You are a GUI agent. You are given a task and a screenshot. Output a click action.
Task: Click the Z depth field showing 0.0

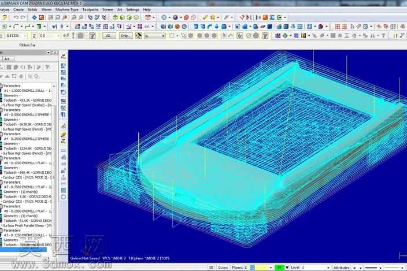tap(49, 36)
